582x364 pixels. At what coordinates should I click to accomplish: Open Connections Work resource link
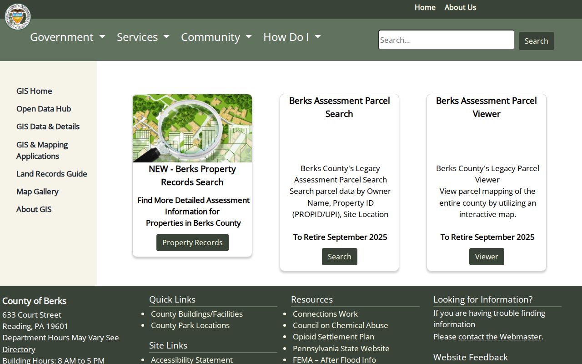pos(325,314)
